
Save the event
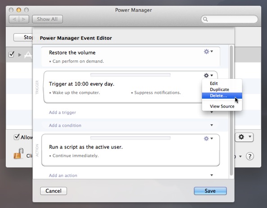(x=210, y=191)
